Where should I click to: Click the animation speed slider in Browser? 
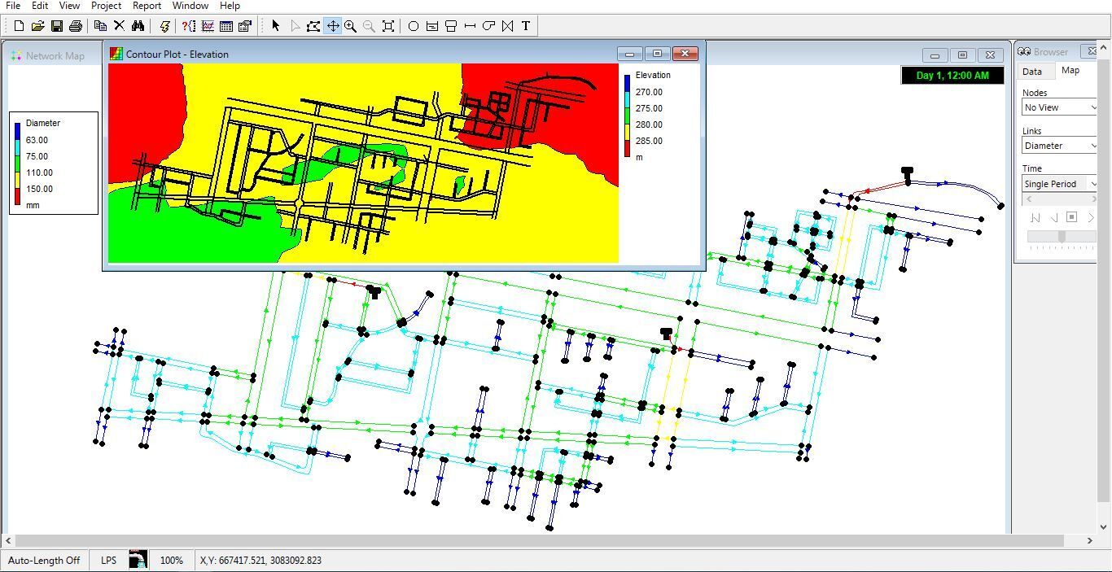click(x=1062, y=236)
